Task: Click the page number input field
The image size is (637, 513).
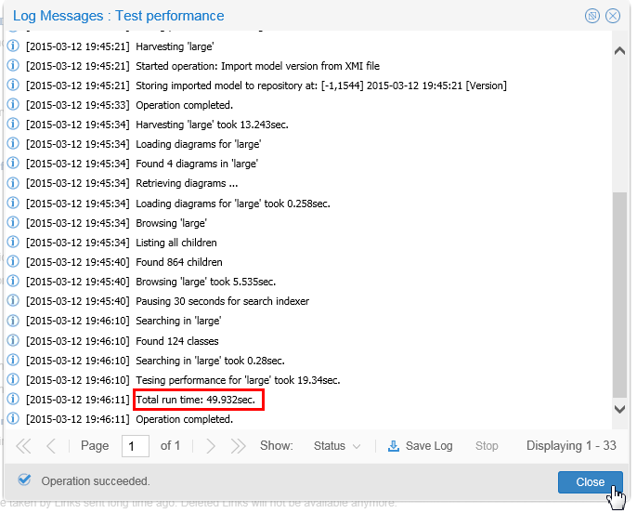Action: 136,446
